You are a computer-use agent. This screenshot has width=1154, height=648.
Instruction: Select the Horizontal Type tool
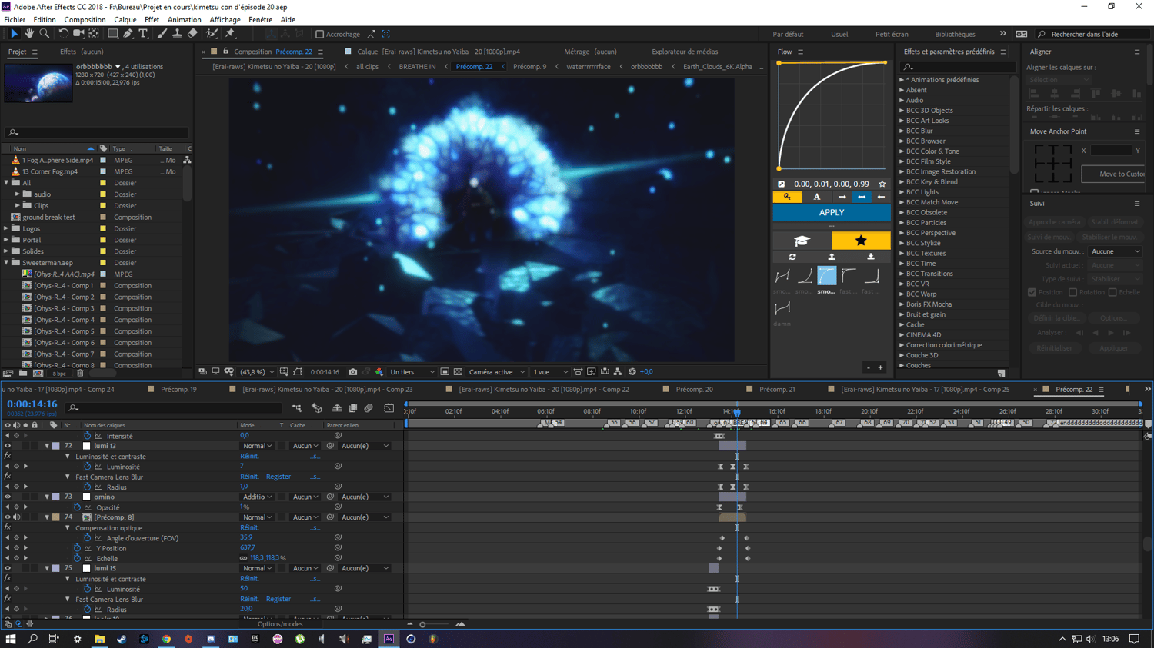143,34
